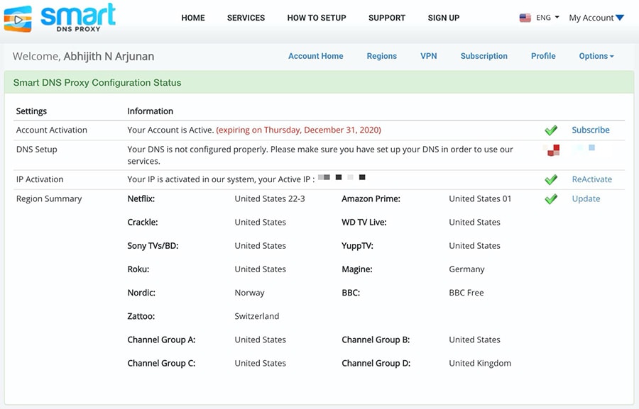Click the 'Region Summary' setting label
Screen dimensions: 639x409
pyautogui.click(x=49, y=199)
